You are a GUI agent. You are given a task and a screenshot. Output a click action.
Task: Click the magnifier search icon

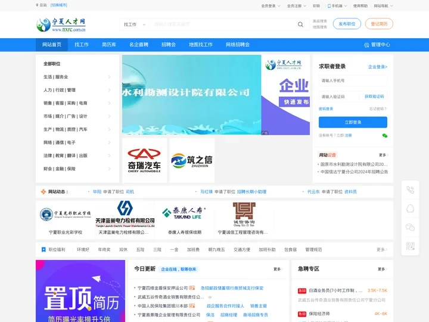coord(300,24)
